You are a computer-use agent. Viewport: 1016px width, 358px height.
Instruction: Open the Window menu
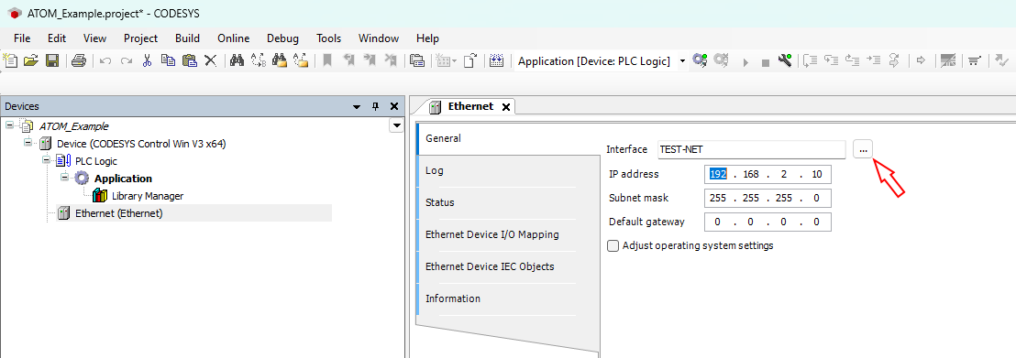379,38
